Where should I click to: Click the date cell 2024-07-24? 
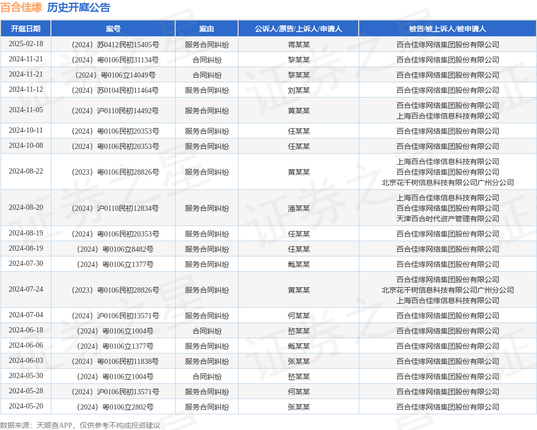[26, 289]
